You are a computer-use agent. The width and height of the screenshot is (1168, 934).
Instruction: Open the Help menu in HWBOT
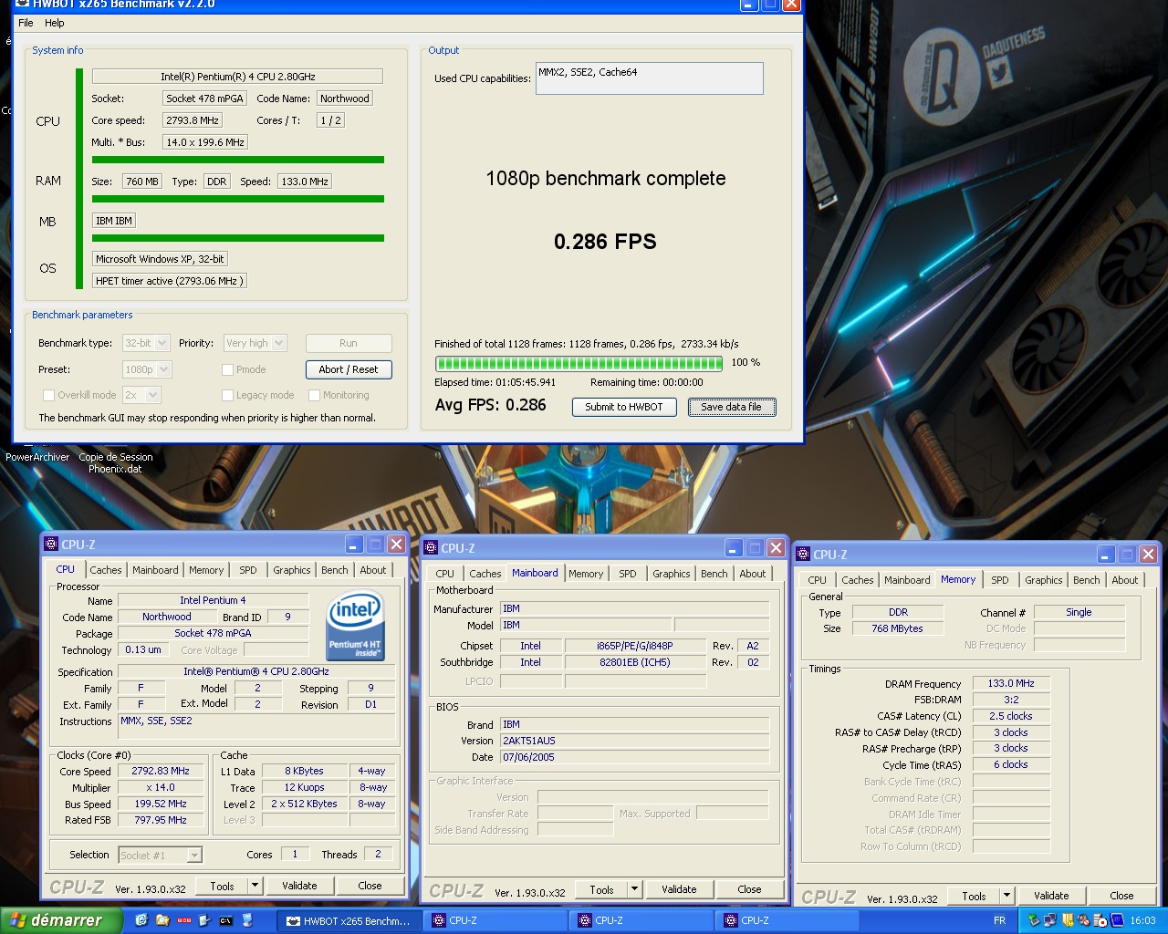pos(55,23)
